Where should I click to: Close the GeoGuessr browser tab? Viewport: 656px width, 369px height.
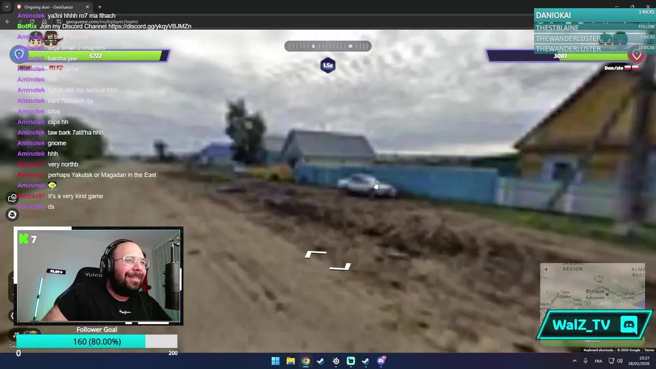(x=87, y=7)
